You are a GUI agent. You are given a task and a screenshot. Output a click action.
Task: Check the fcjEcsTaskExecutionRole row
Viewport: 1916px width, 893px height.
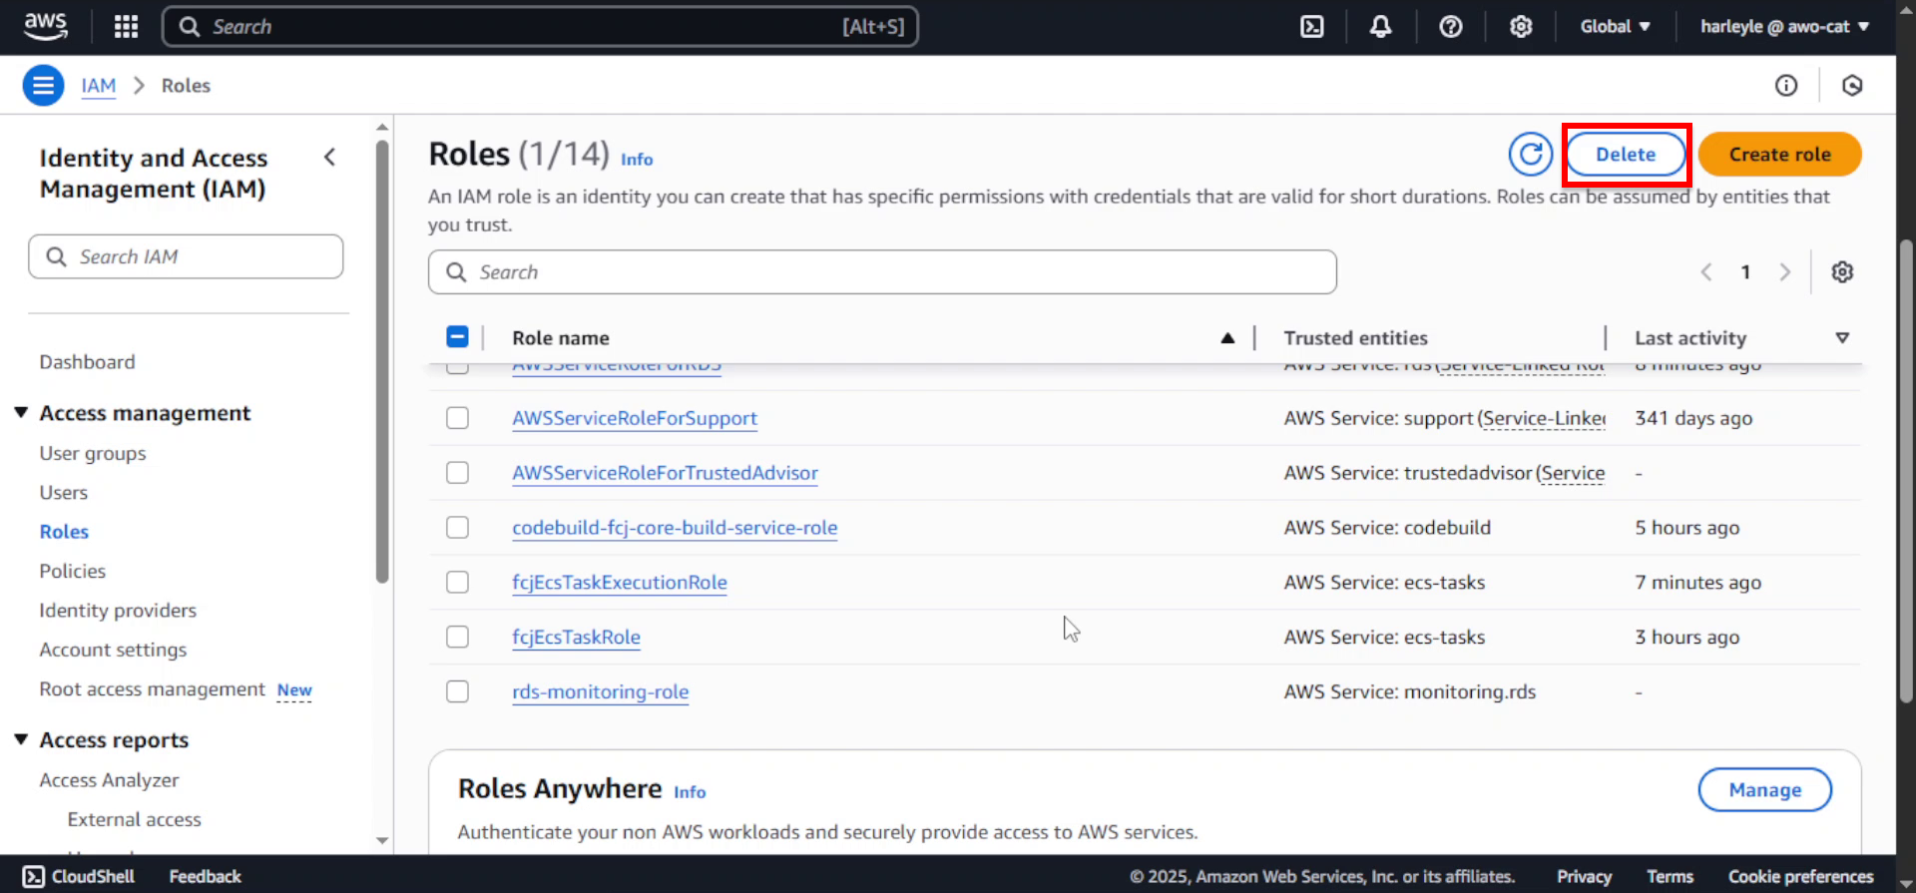pyautogui.click(x=457, y=583)
